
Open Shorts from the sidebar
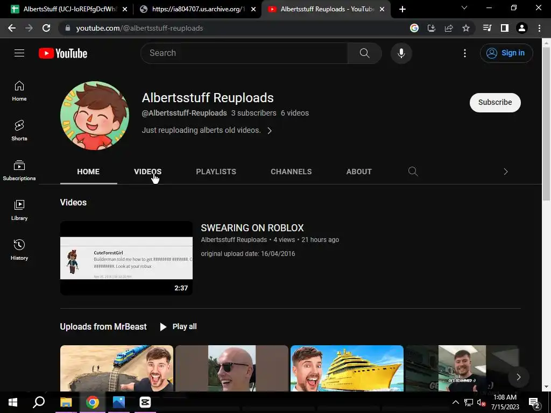pos(19,131)
